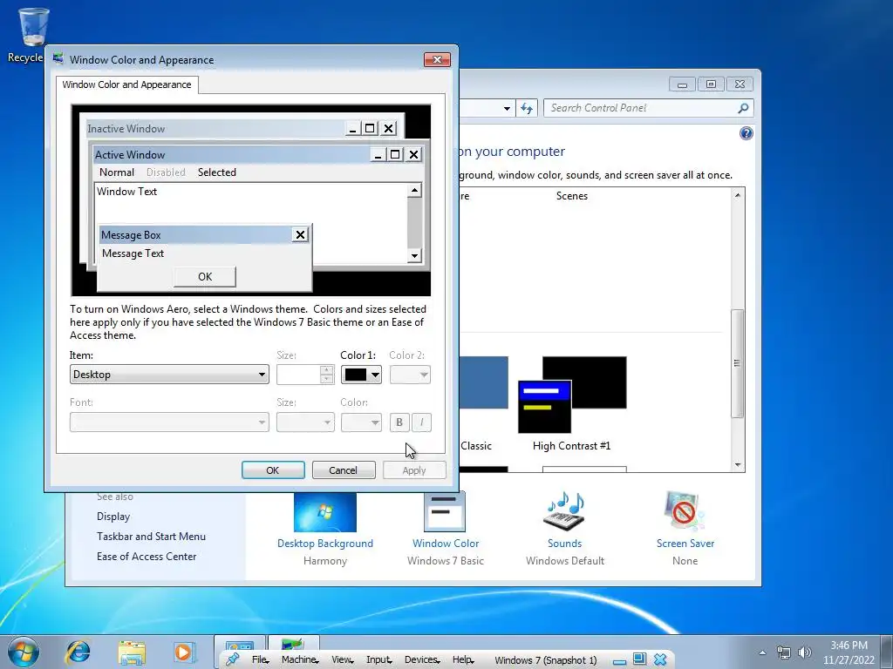The height and width of the screenshot is (669, 893).
Task: Open the Color 2 dropdown
Action: (410, 375)
